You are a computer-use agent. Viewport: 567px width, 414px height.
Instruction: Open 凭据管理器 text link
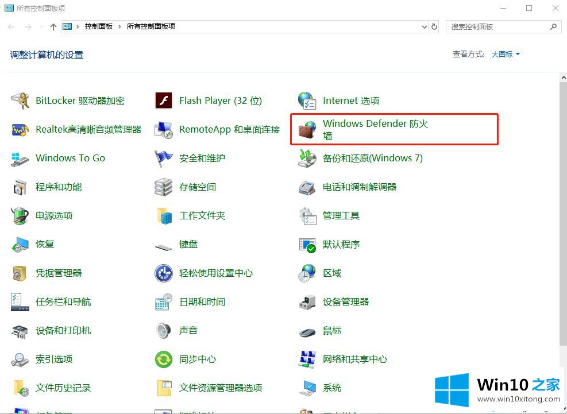click(59, 273)
